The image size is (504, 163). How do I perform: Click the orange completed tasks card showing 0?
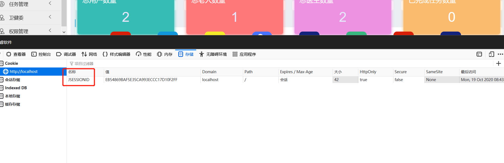pyautogui.click(x=452, y=17)
